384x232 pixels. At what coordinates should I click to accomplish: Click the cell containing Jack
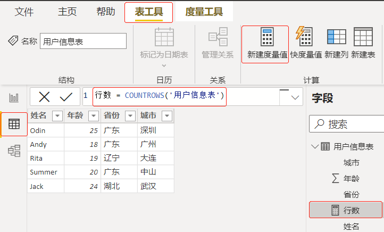point(46,186)
